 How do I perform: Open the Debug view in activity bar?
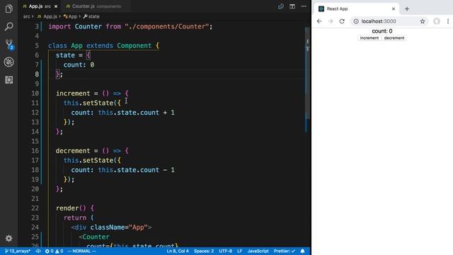[9, 62]
